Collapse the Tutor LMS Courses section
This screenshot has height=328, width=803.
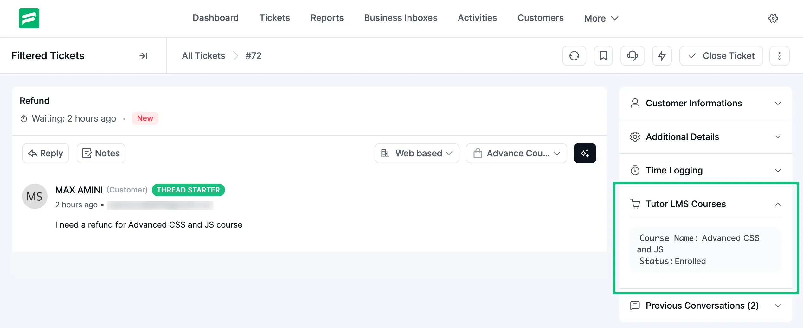tap(778, 204)
